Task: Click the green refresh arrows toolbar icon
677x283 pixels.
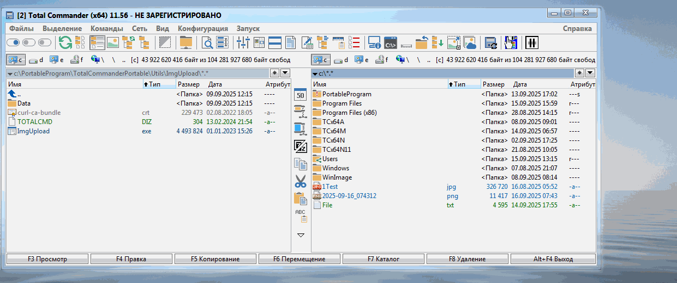Action: click(65, 42)
